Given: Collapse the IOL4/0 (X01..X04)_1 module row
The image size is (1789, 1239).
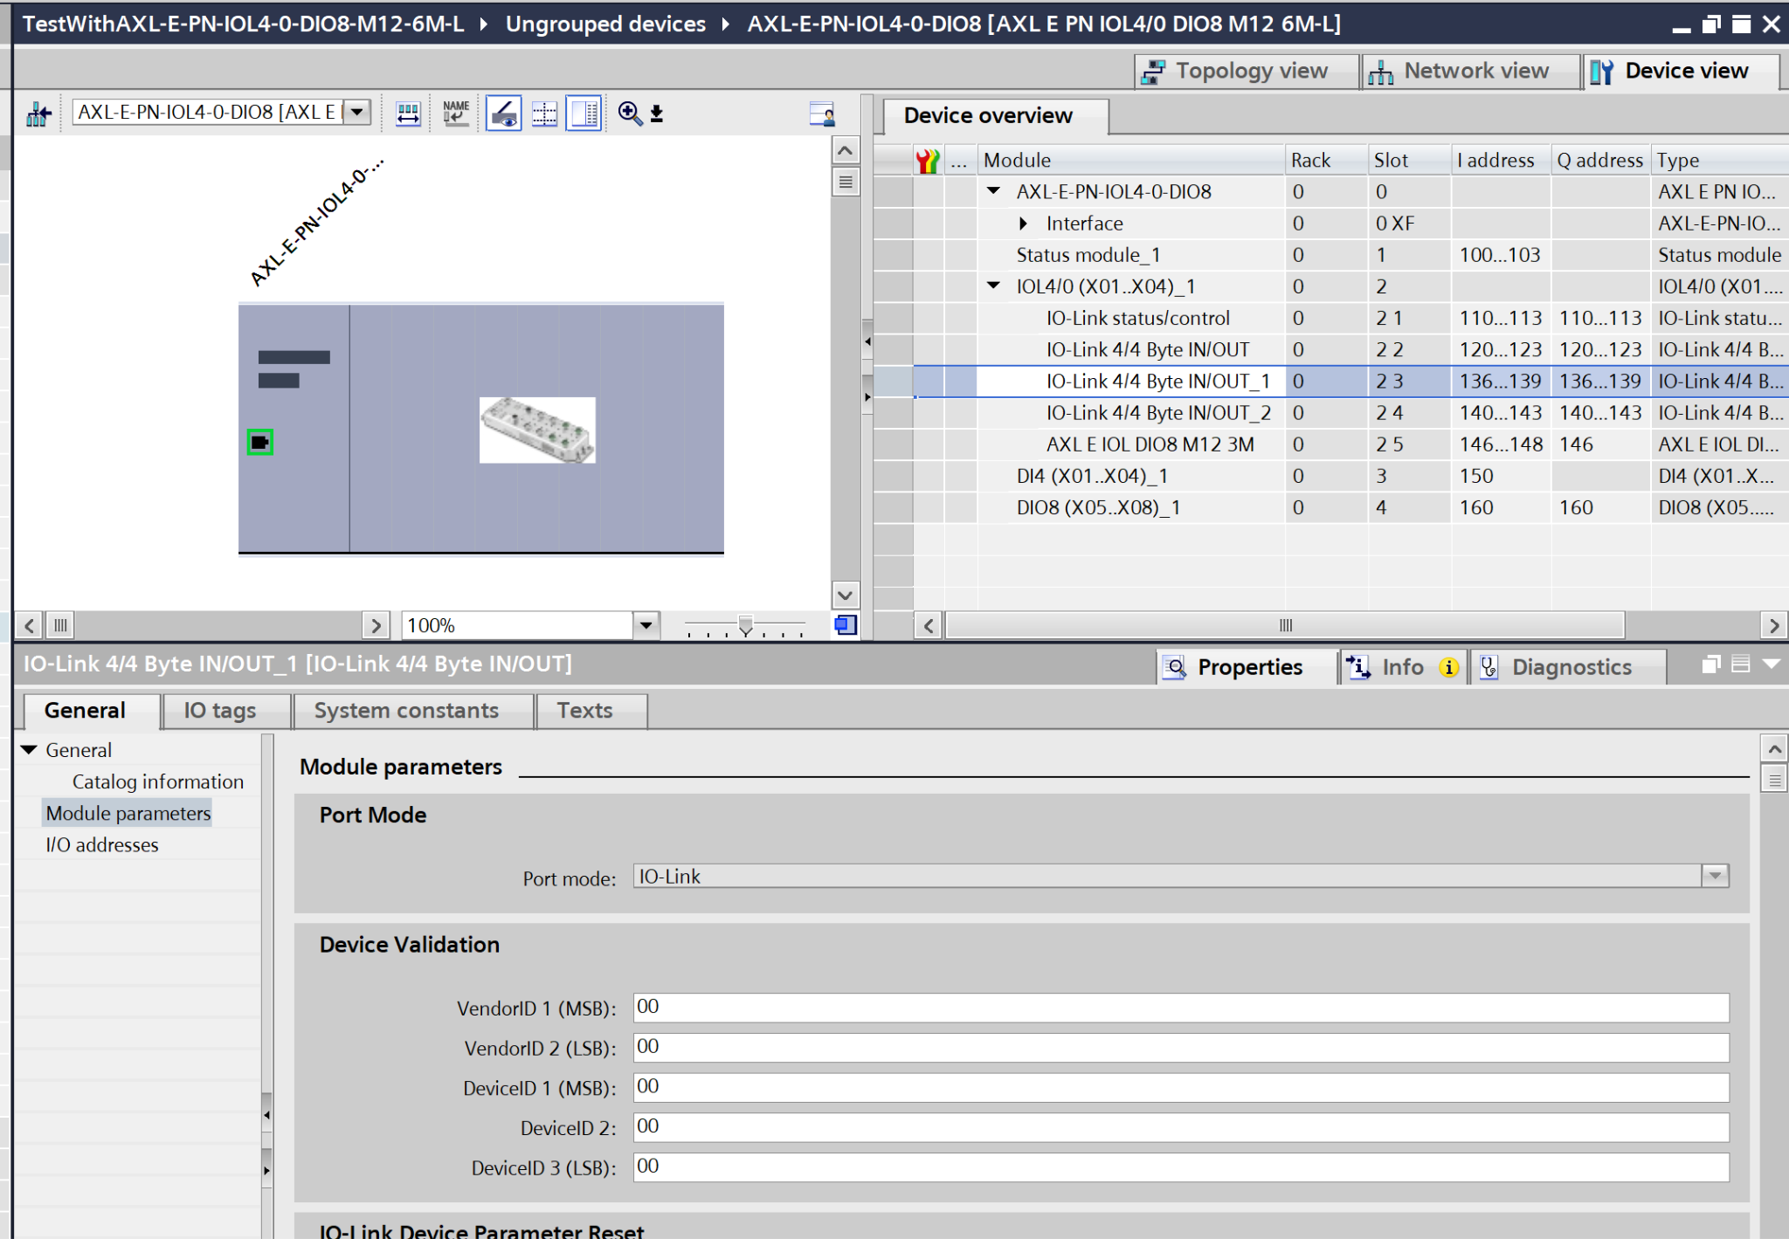Looking at the screenshot, I should tap(993, 286).
